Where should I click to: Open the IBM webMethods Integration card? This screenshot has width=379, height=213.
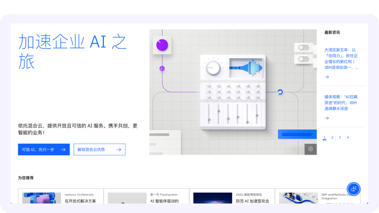[x=318, y=196]
